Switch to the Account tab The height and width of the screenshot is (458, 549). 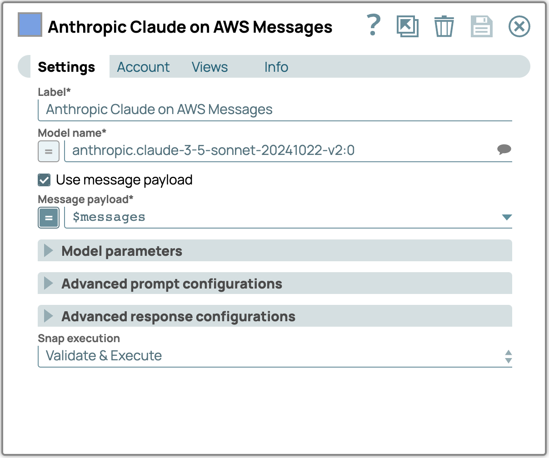pos(143,67)
